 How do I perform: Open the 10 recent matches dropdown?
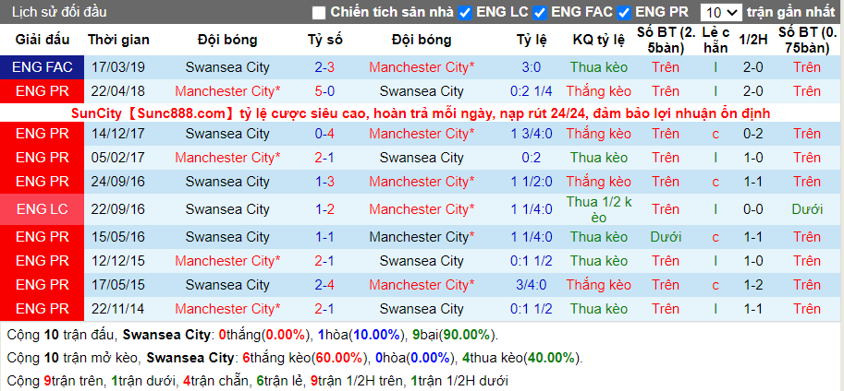coord(721,12)
